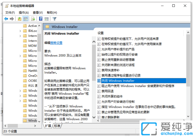Select 阻止用户使用 Windows Installer 安装更新和升级程序

click(138, 86)
